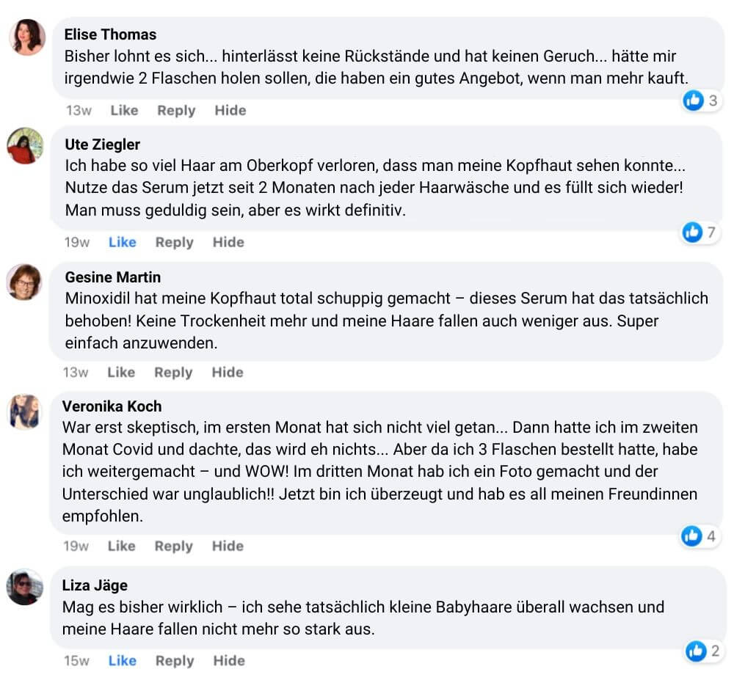
Task: Unlike Ute Ziegler's comment
Action: (x=122, y=242)
